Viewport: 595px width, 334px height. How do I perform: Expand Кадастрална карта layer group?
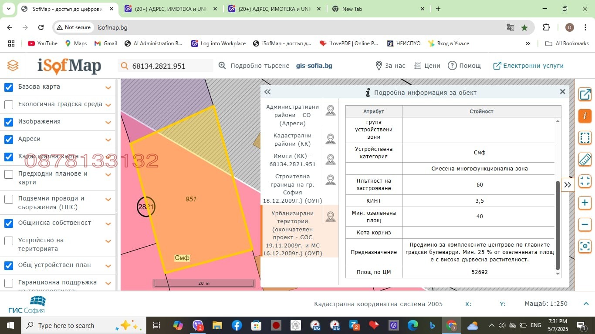point(108,157)
